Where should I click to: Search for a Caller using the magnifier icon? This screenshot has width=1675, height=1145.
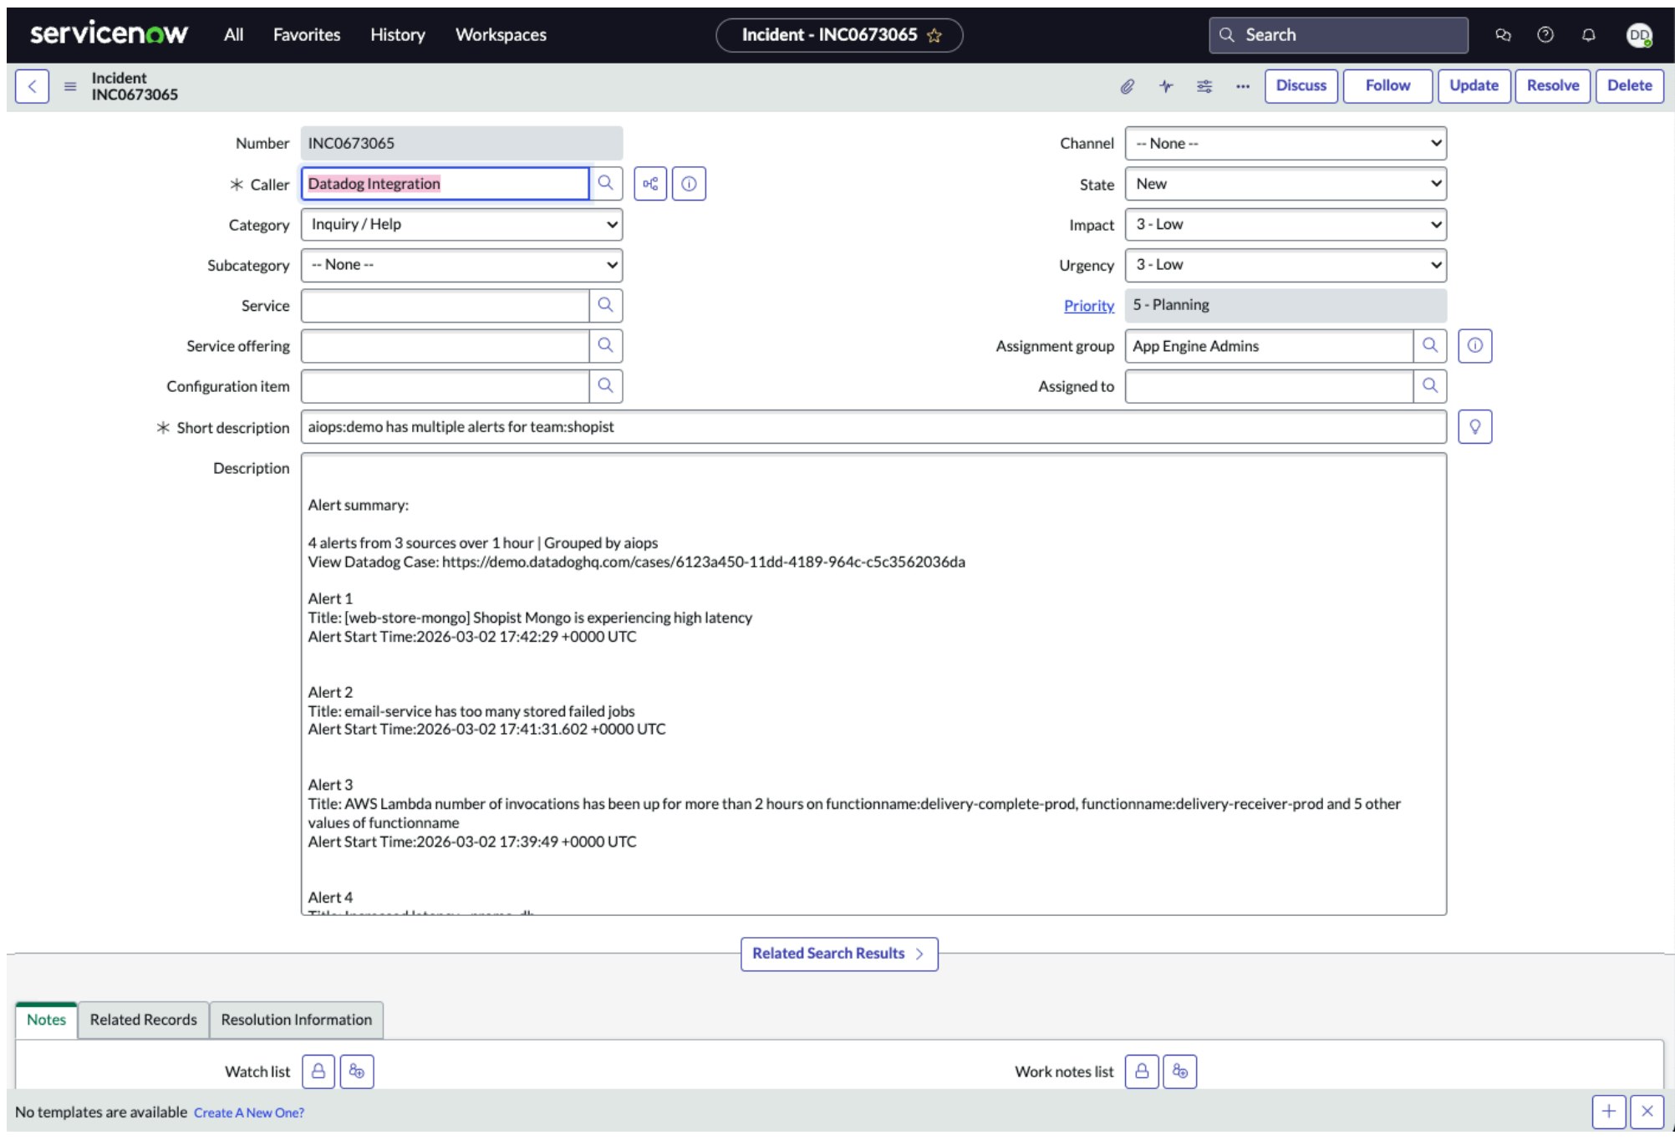click(606, 183)
